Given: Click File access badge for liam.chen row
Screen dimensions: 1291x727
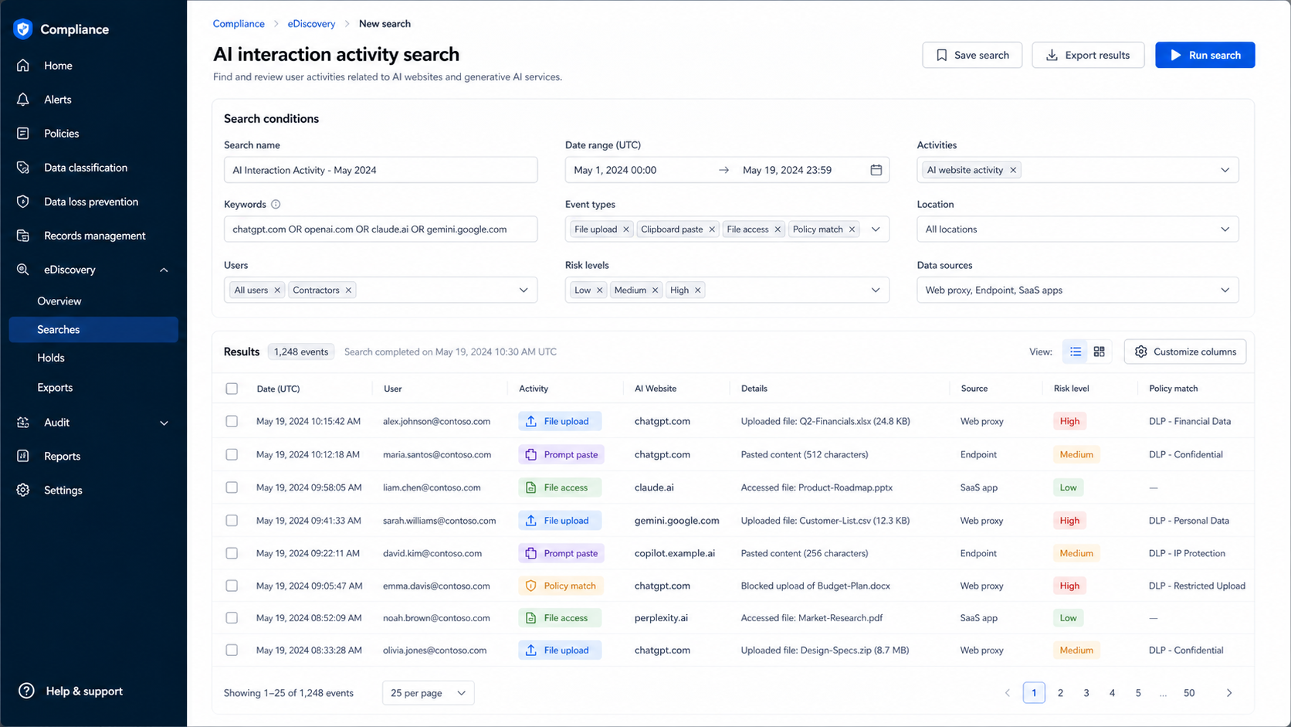Looking at the screenshot, I should click(x=560, y=487).
